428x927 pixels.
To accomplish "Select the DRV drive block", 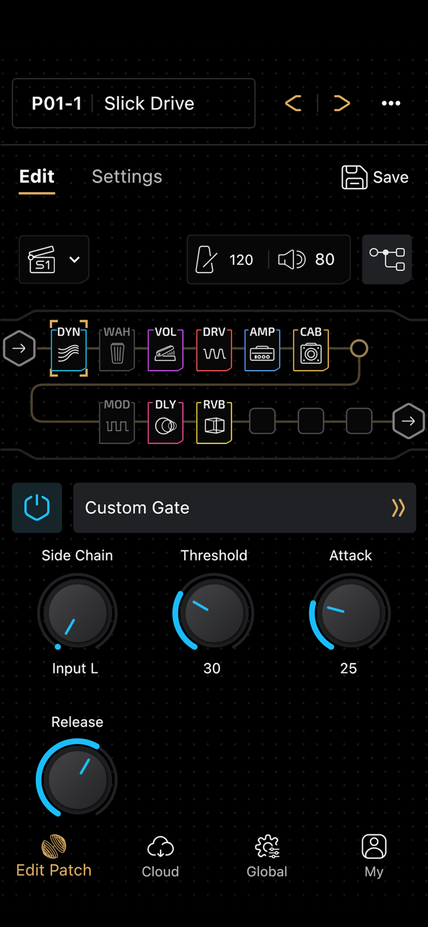I will click(x=214, y=349).
